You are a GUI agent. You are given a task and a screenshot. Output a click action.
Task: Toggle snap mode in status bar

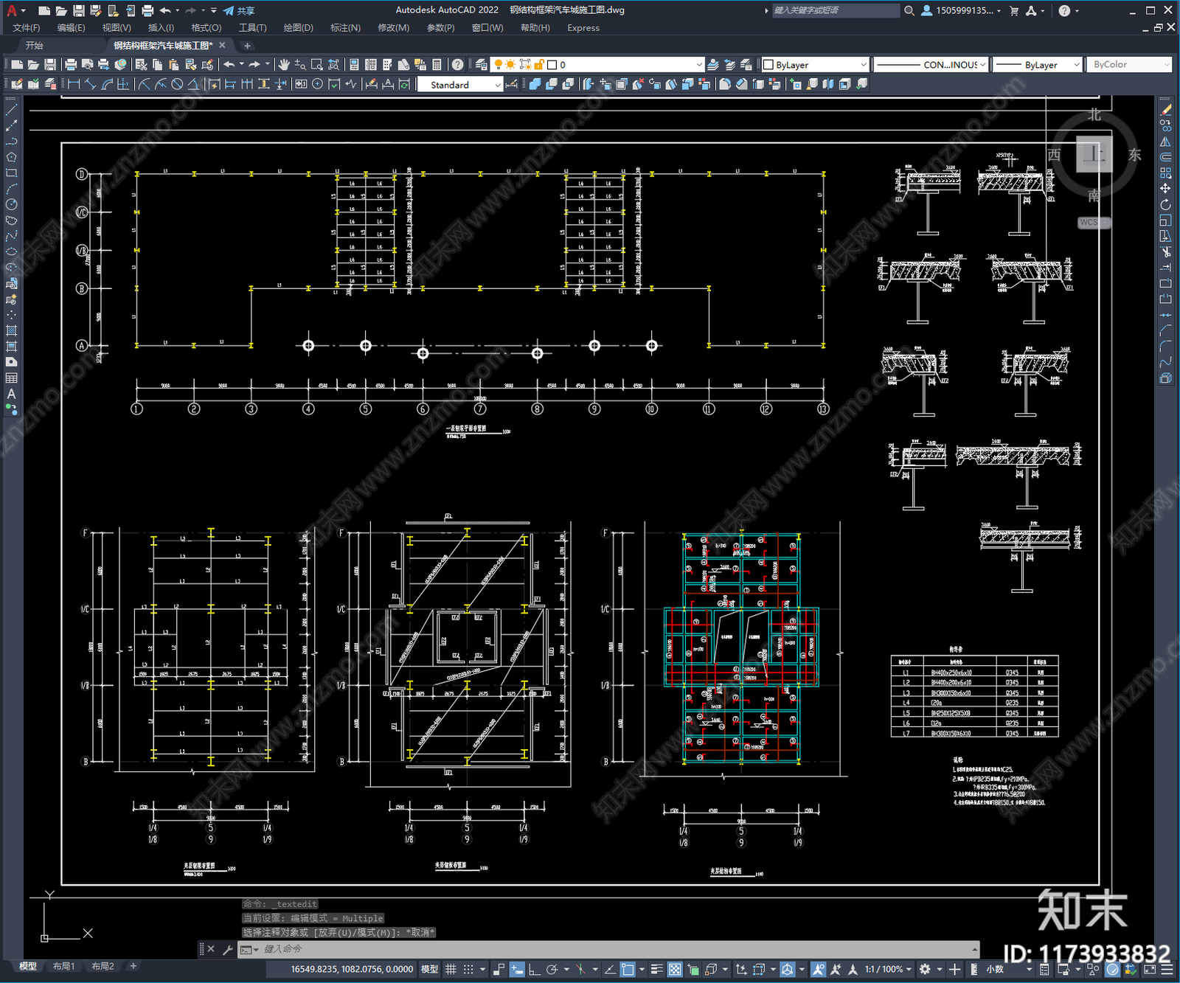[468, 969]
